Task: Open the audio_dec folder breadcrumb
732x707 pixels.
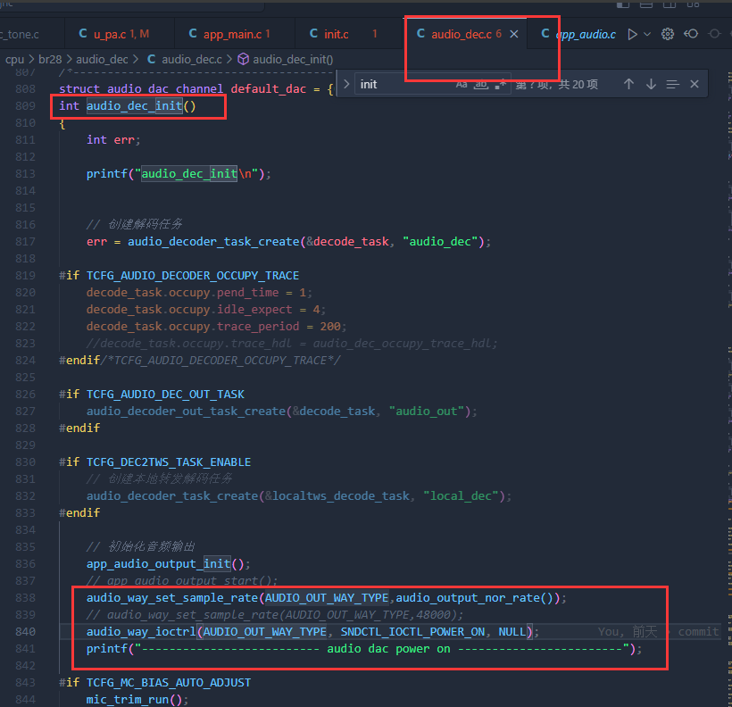Action: click(102, 59)
